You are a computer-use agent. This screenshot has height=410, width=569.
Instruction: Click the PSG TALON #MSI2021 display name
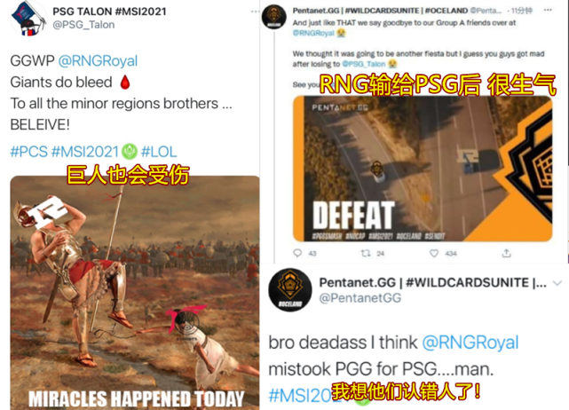109,12
